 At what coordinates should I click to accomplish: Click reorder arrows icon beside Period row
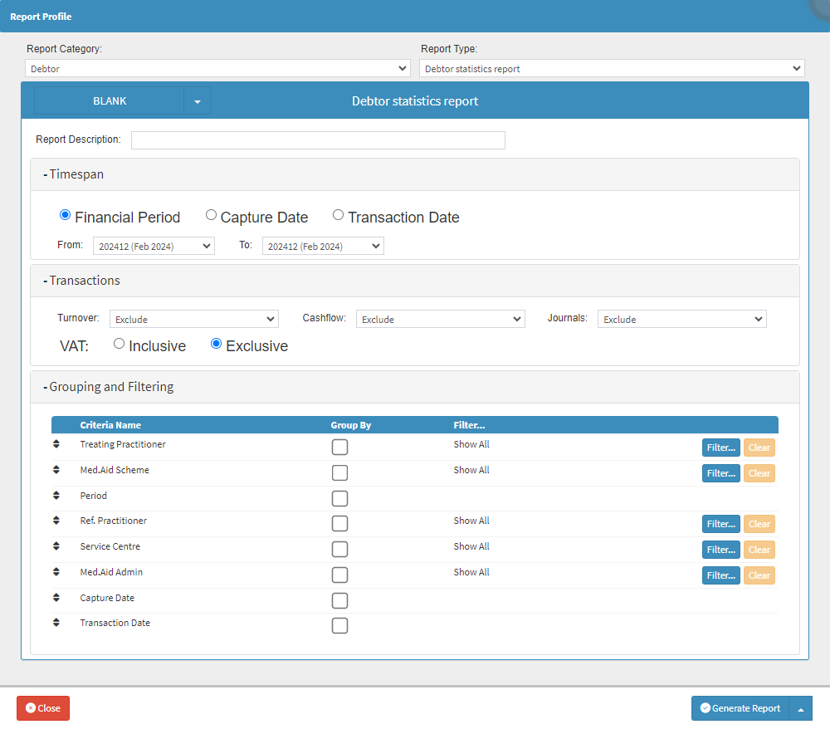(56, 496)
